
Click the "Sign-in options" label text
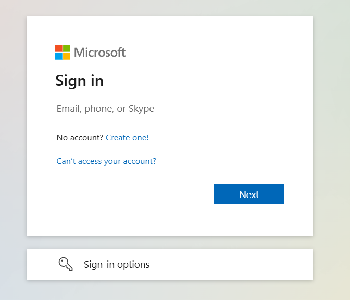coord(117,265)
